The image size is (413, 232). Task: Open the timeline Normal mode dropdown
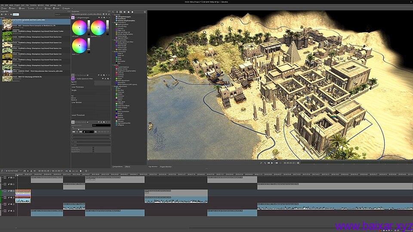click(12, 171)
